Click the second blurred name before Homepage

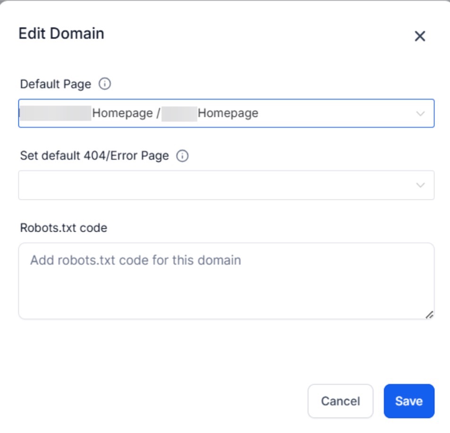click(x=179, y=113)
